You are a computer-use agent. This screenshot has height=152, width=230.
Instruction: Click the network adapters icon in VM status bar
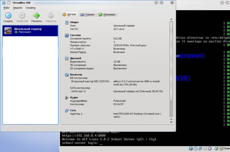coord(200,149)
